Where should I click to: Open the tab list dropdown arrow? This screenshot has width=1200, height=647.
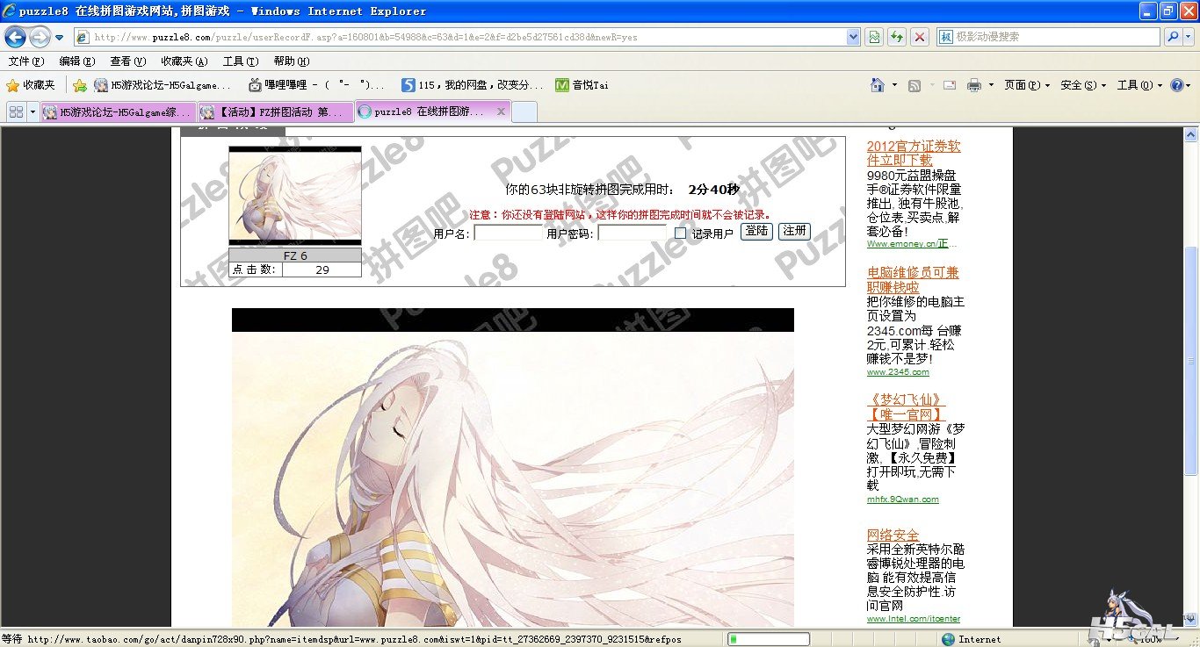[33, 112]
